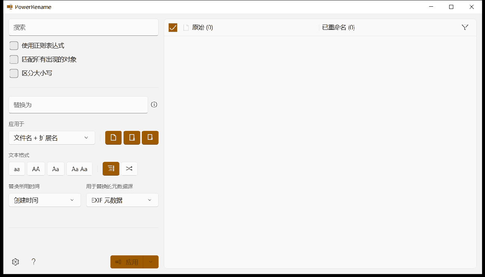The image size is (485, 277).
Task: Minimize the PowerRename window
Action: click(x=432, y=7)
